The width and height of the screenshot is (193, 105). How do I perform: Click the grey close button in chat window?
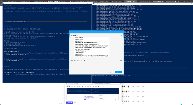[x=111, y=72]
